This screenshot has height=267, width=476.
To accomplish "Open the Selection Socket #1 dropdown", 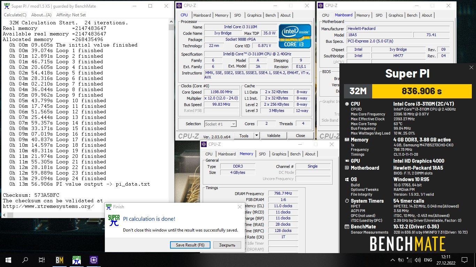I will tap(221, 124).
